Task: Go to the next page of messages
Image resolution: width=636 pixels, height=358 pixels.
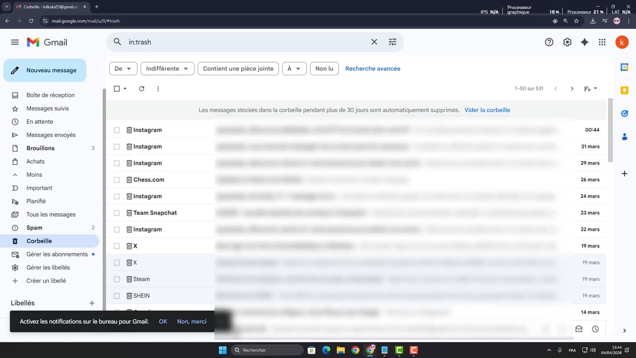Action: coord(572,89)
